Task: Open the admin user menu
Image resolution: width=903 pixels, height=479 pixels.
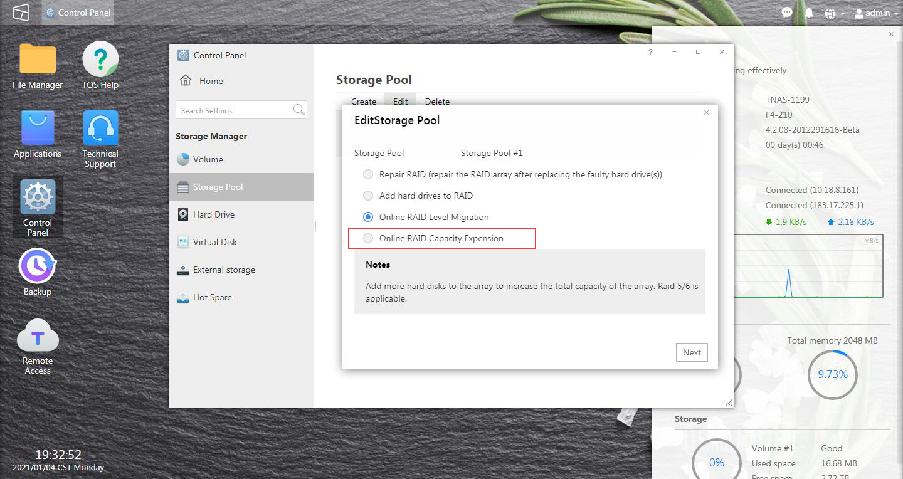Action: click(x=877, y=13)
